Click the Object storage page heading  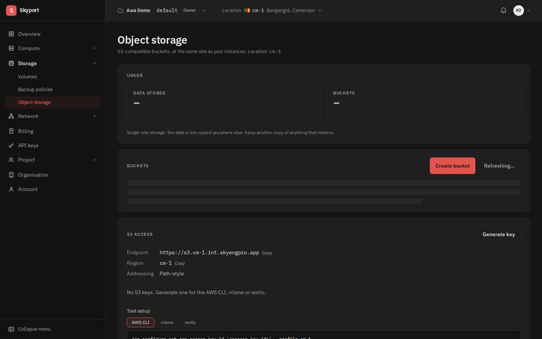[152, 40]
